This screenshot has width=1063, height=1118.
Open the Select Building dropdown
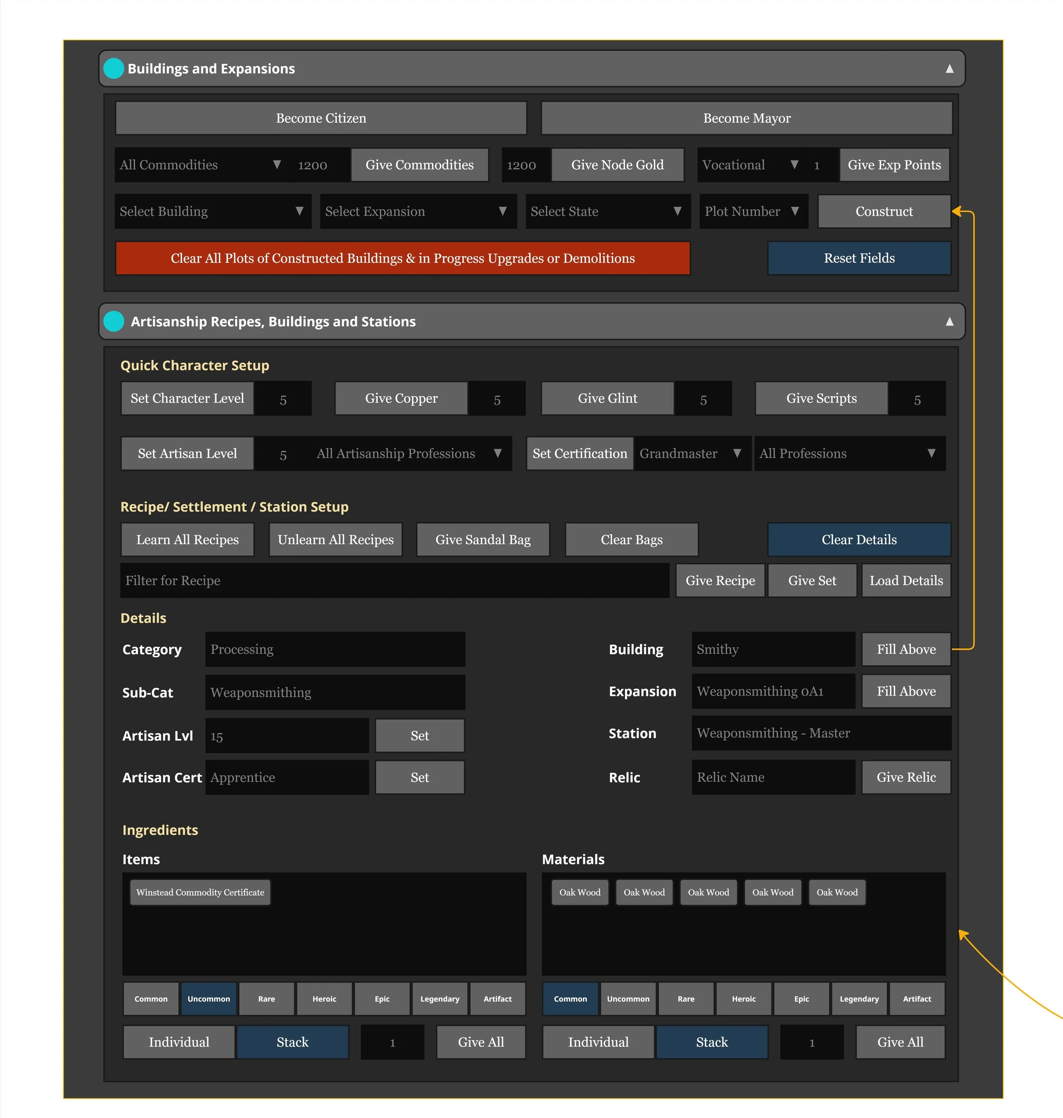[x=213, y=211]
